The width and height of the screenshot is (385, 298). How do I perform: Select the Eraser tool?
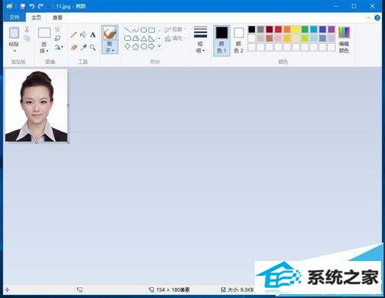click(74, 47)
